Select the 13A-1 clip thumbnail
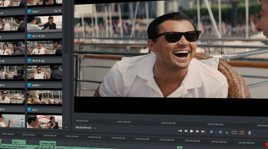 45,23
